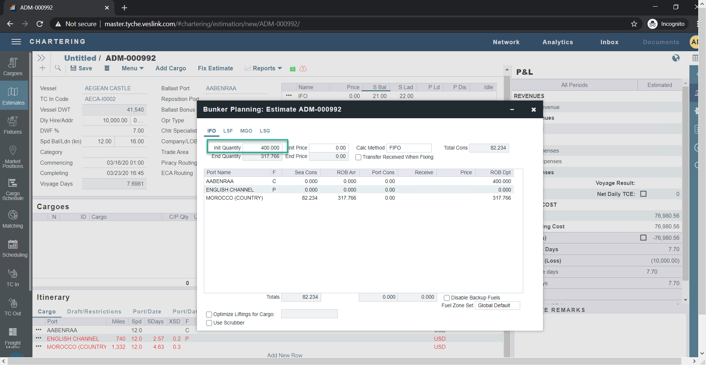Click the Init Quantity input field
706x365 pixels.
pyautogui.click(x=262, y=148)
